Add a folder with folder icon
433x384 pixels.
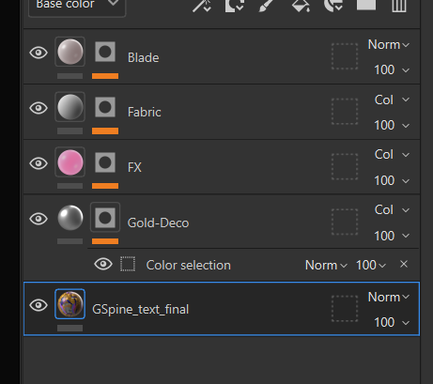tap(366, 5)
